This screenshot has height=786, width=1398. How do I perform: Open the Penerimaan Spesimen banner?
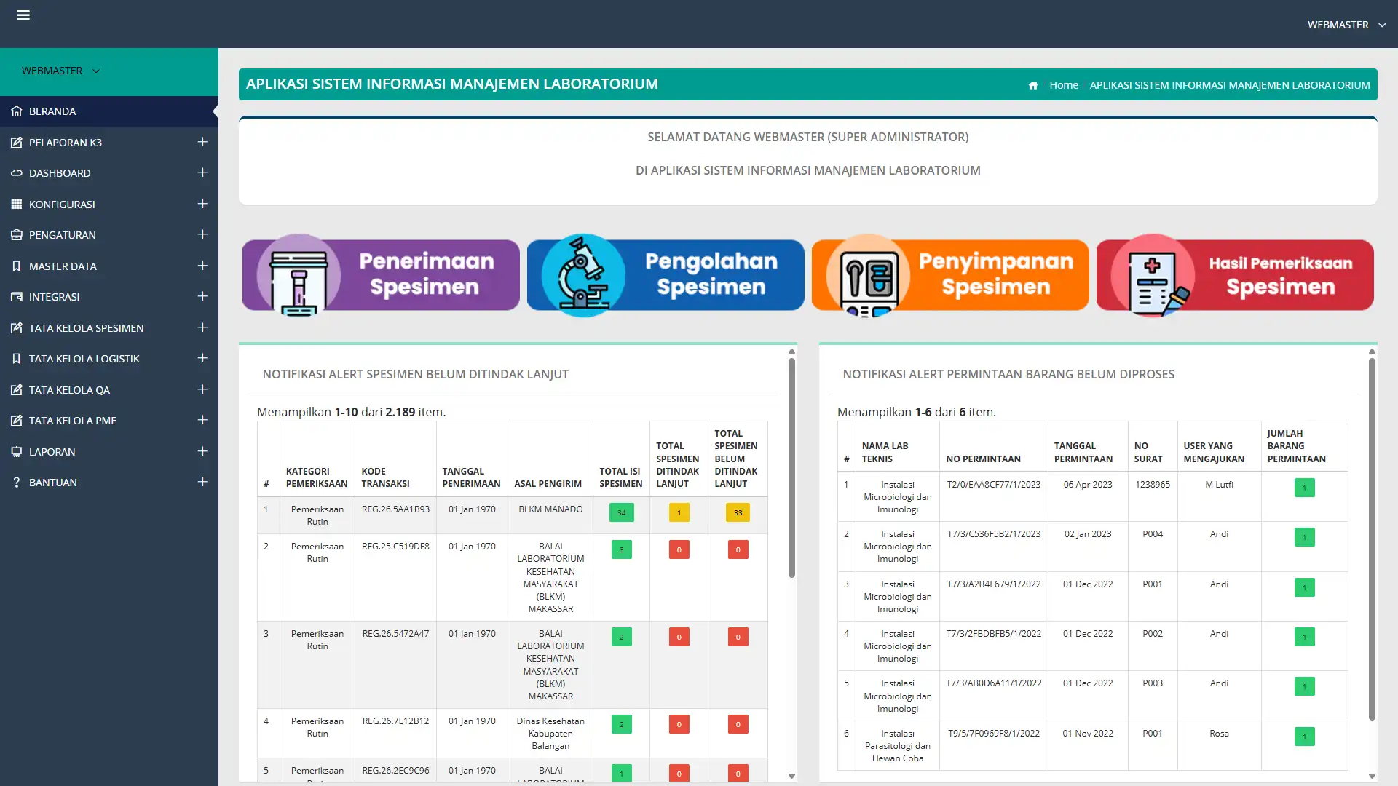[381, 275]
